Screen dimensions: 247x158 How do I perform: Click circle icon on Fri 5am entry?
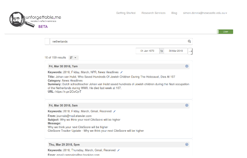click(x=187, y=105)
